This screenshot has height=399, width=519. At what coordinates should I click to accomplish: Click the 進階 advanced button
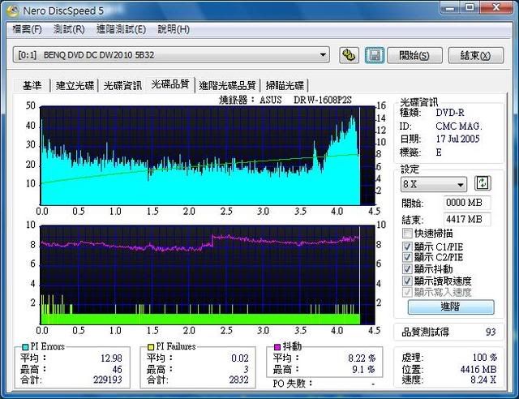click(x=451, y=307)
